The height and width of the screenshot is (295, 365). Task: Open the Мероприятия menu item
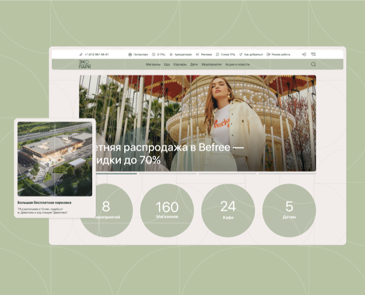211,64
